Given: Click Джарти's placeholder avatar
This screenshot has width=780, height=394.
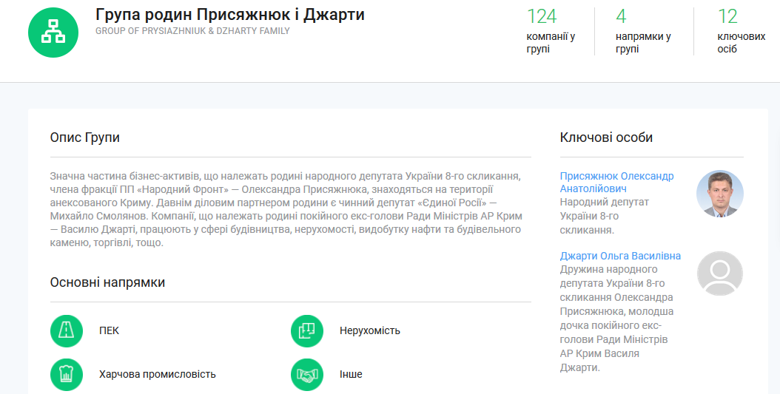Looking at the screenshot, I should pyautogui.click(x=719, y=274).
